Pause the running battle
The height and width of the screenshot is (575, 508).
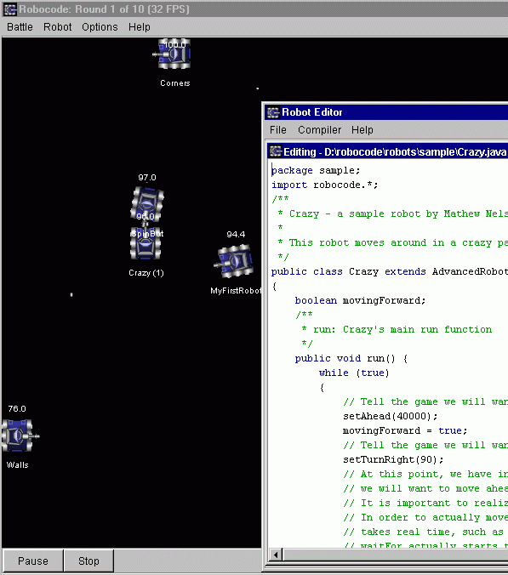tap(33, 561)
